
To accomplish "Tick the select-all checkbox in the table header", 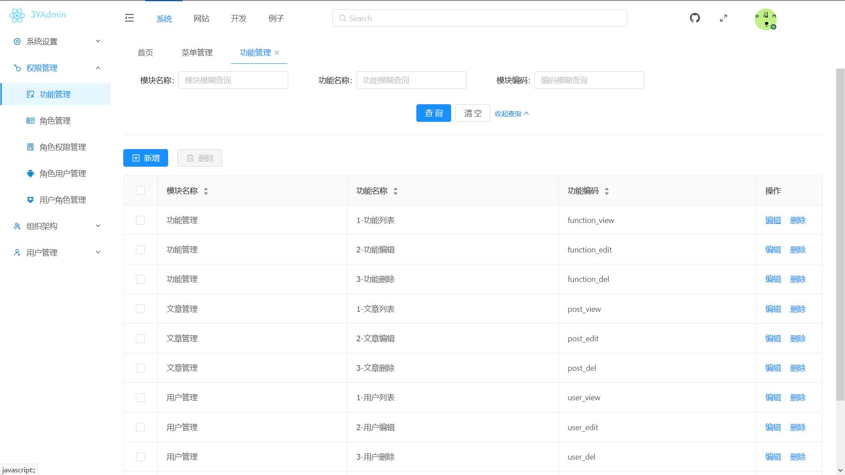I will coord(140,190).
